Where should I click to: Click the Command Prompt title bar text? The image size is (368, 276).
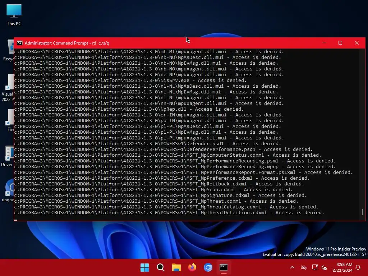click(x=67, y=43)
